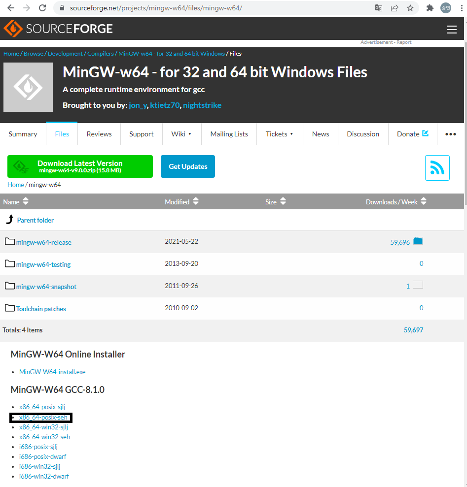This screenshot has width=467, height=487.
Task: Click the jon_y author link
Action: click(138, 105)
